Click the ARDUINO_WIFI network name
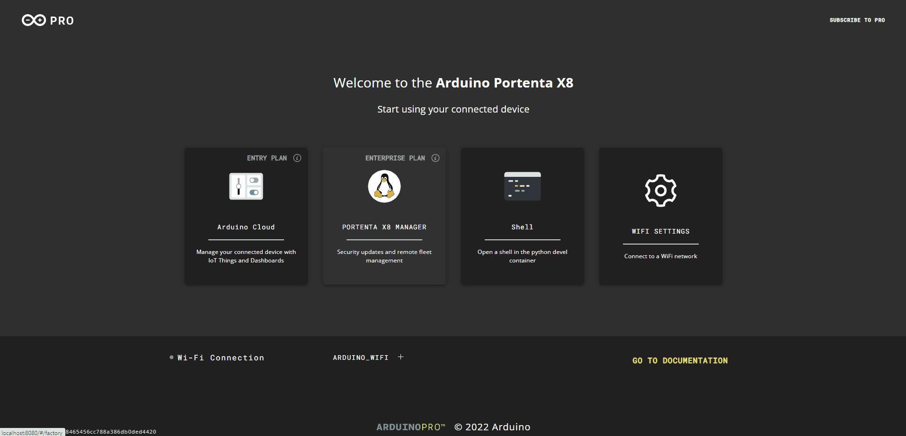This screenshot has height=436, width=906. (x=360, y=358)
